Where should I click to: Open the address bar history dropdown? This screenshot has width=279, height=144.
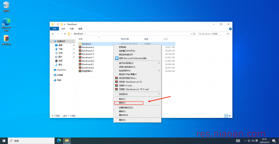pos(192,34)
